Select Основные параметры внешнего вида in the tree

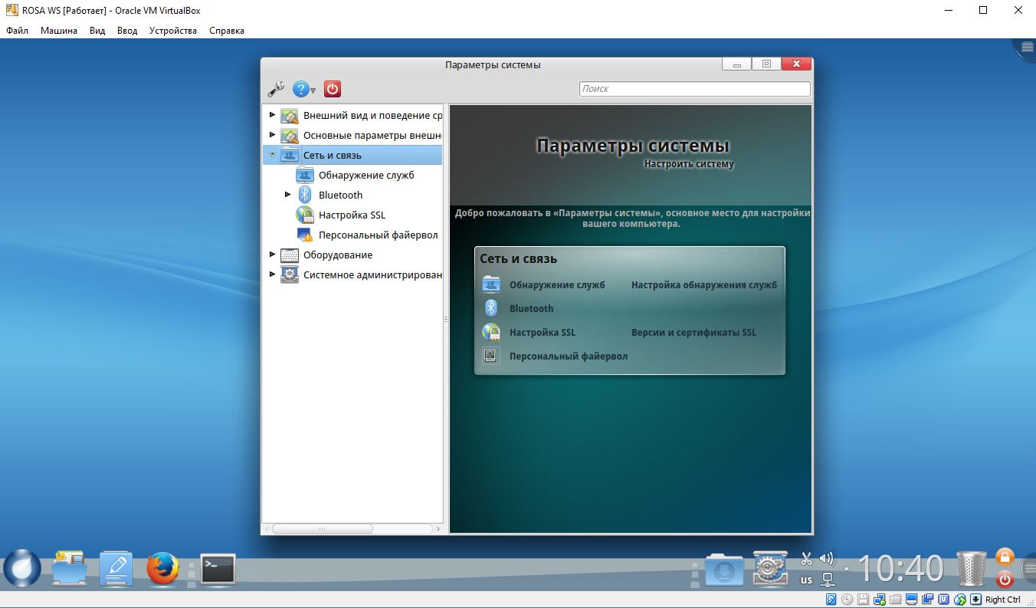point(372,135)
